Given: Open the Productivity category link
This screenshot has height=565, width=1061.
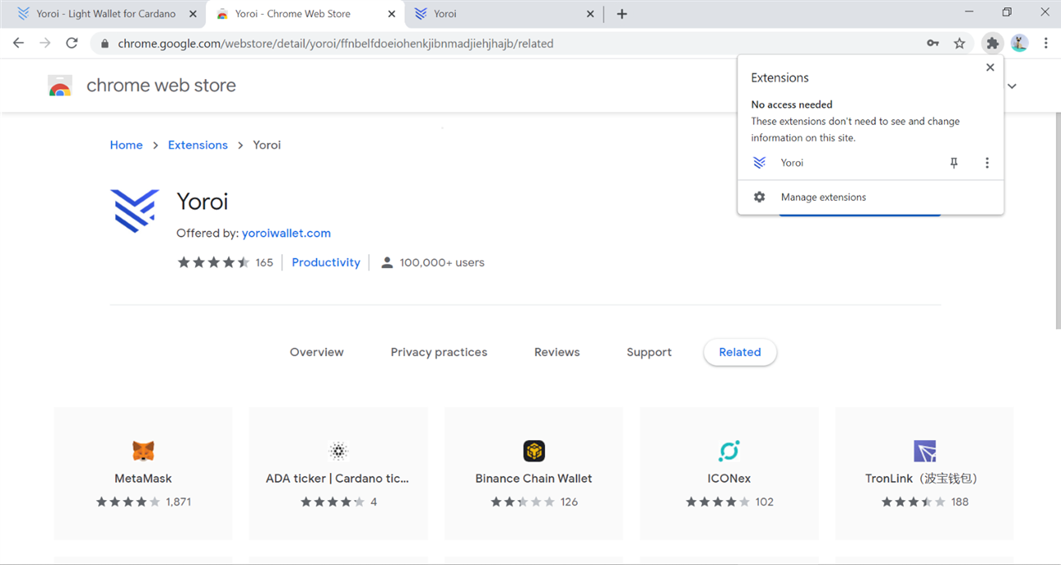Looking at the screenshot, I should point(326,262).
